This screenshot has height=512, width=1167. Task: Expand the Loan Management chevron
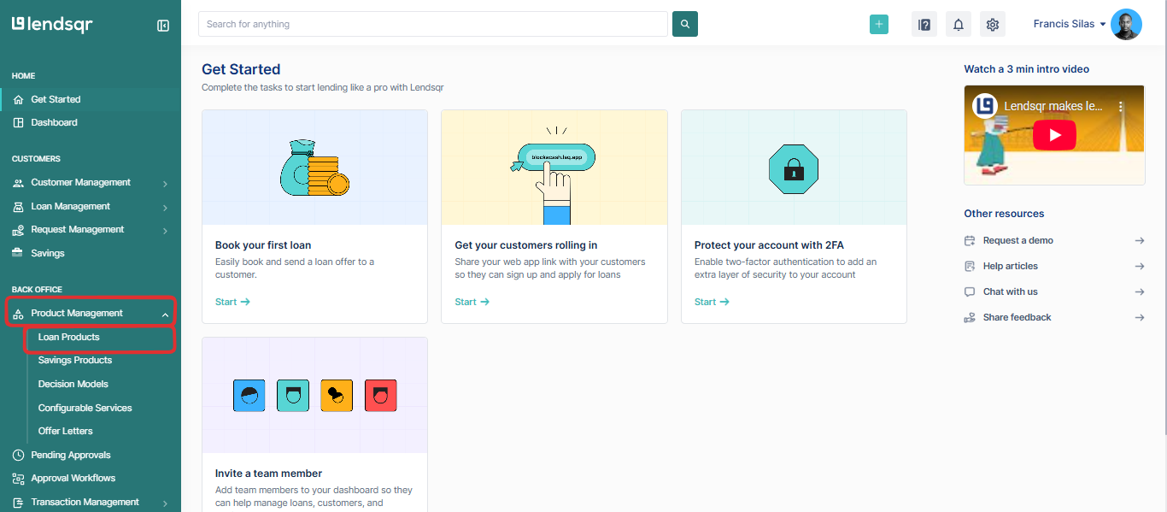165,208
